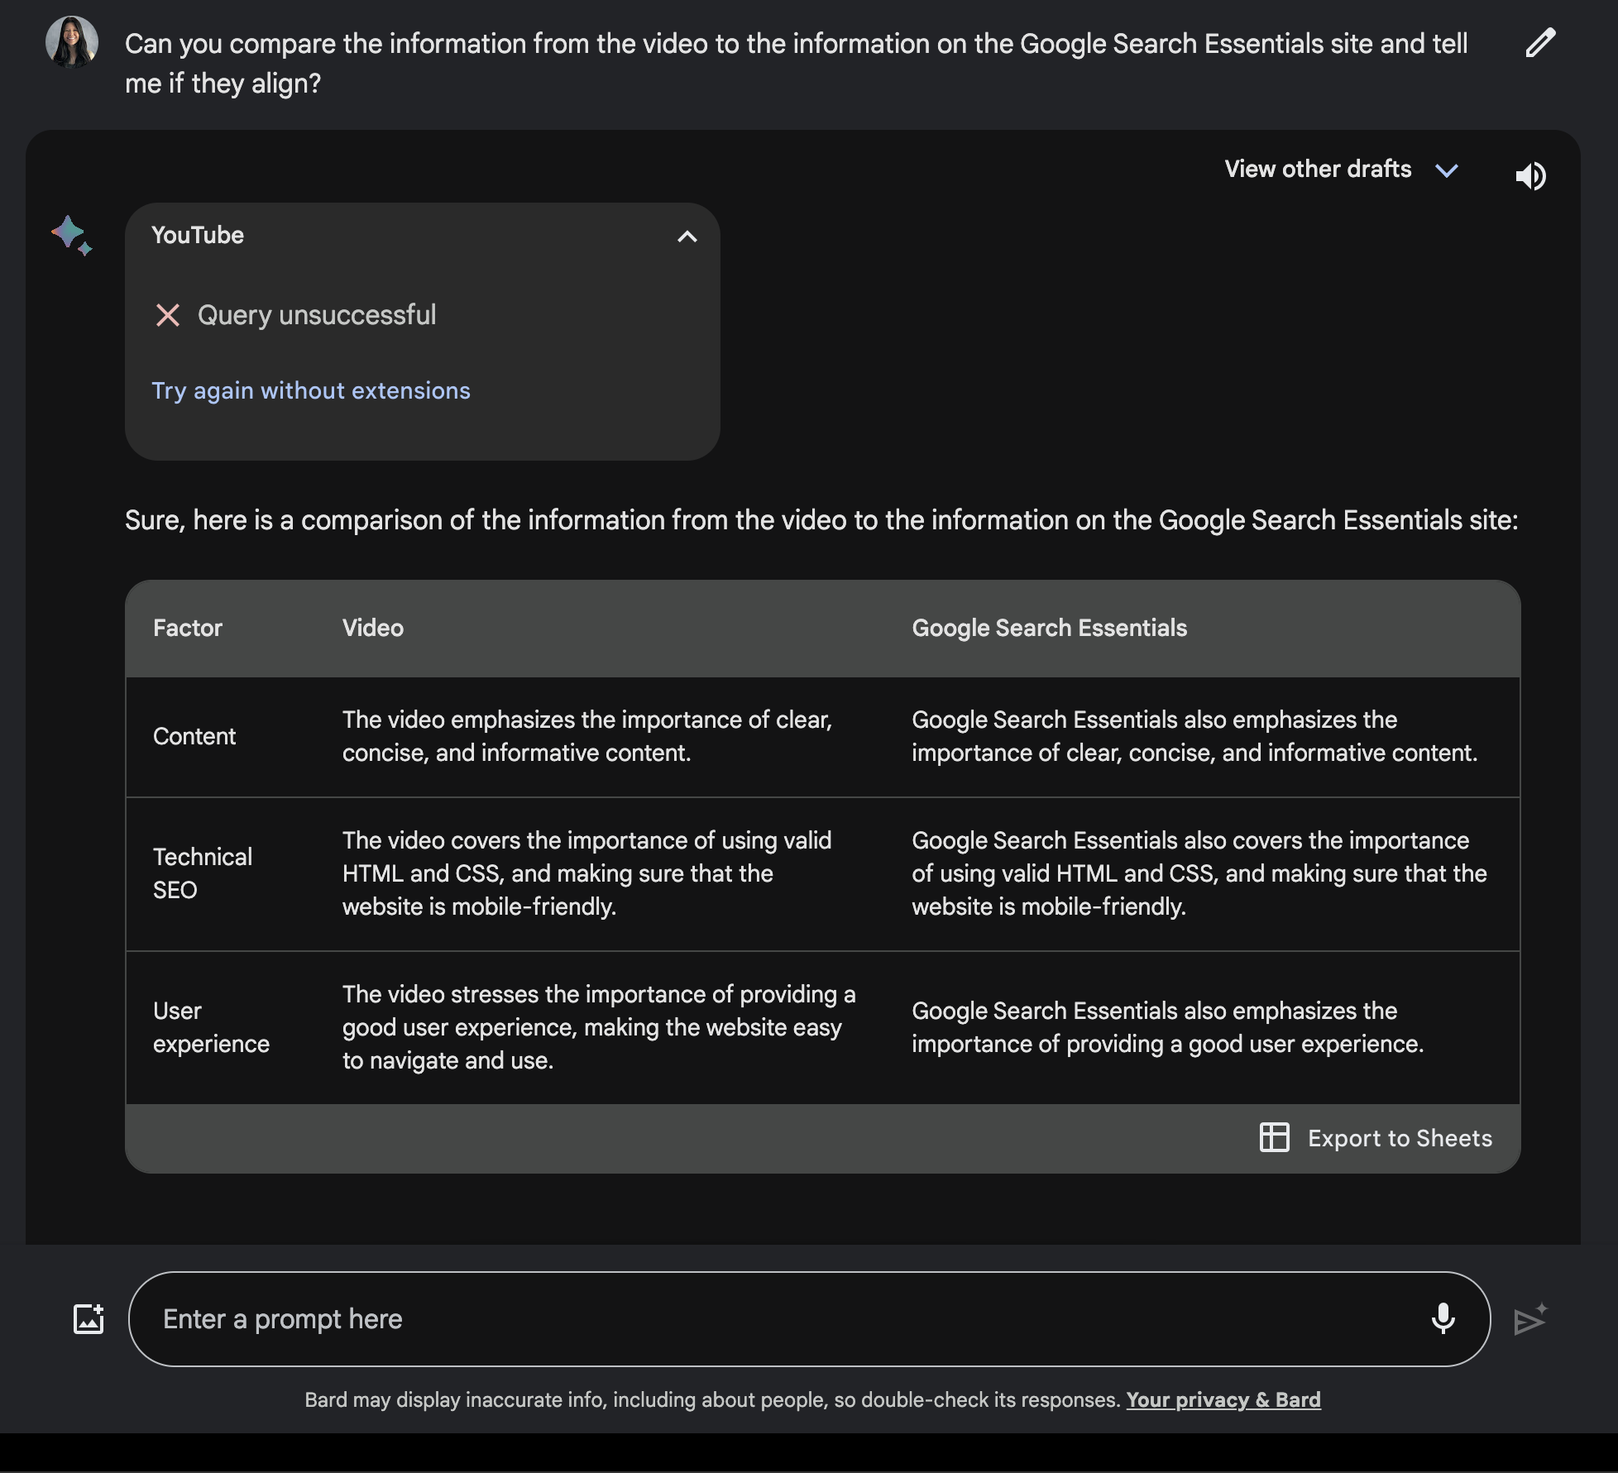Click the Export to Sheets table icon
1618x1473 pixels.
tap(1274, 1137)
